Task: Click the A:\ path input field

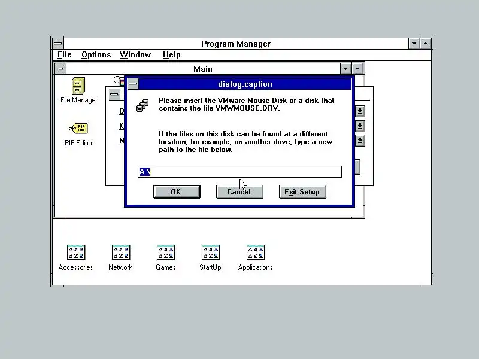Action: [239, 172]
